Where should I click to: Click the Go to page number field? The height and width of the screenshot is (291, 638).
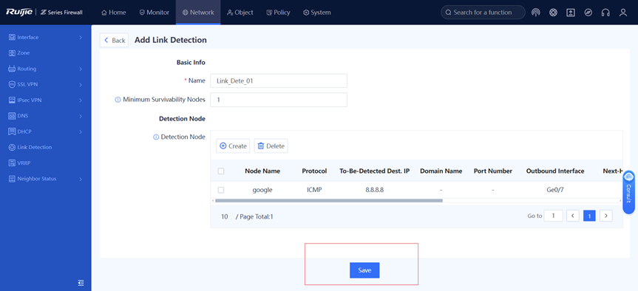pyautogui.click(x=554, y=216)
